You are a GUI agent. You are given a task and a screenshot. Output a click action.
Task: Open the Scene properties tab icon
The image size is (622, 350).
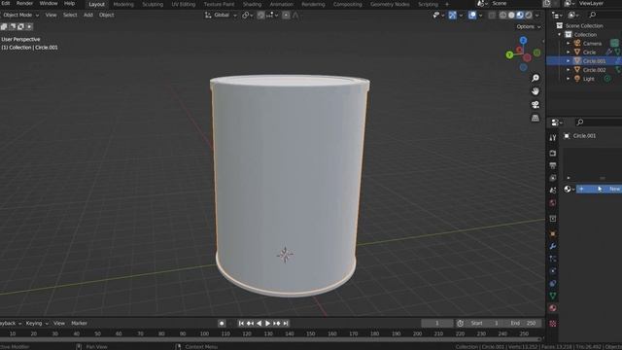pos(553,191)
